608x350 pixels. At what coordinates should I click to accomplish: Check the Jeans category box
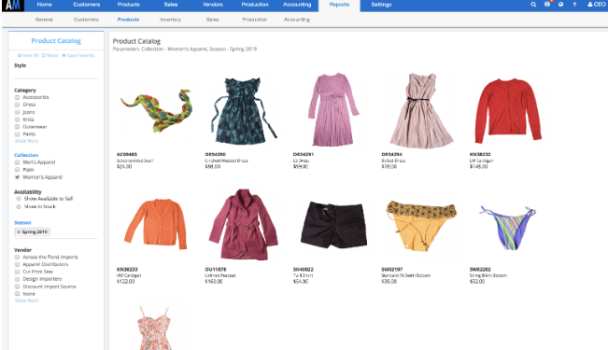tap(17, 112)
